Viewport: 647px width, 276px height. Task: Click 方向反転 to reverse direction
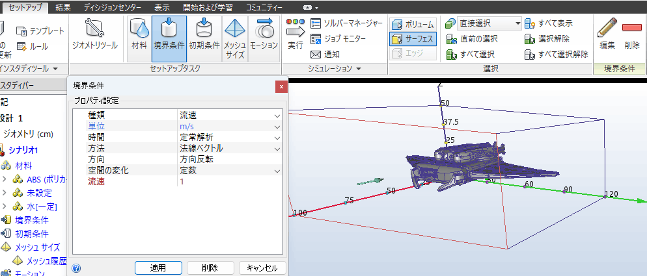[x=196, y=159]
